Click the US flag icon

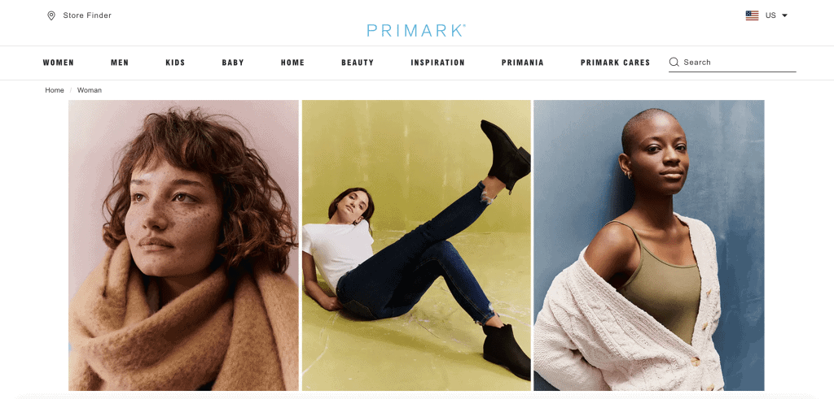[752, 15]
